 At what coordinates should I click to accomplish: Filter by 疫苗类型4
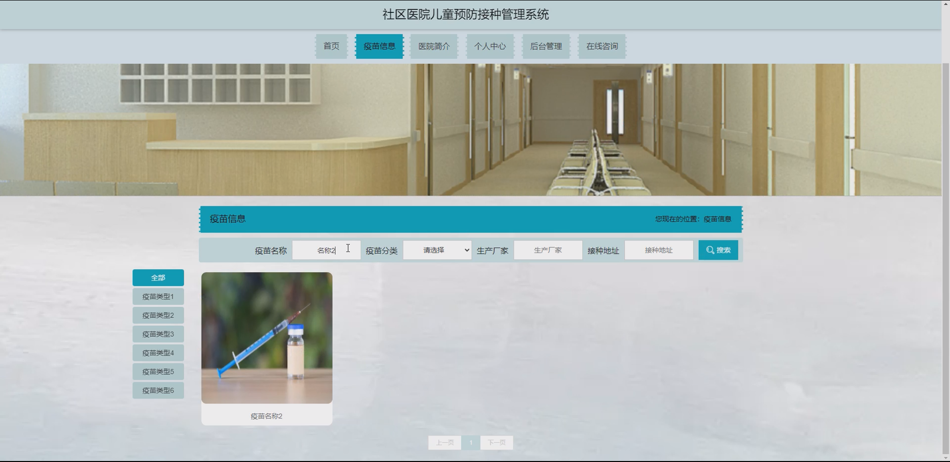158,353
